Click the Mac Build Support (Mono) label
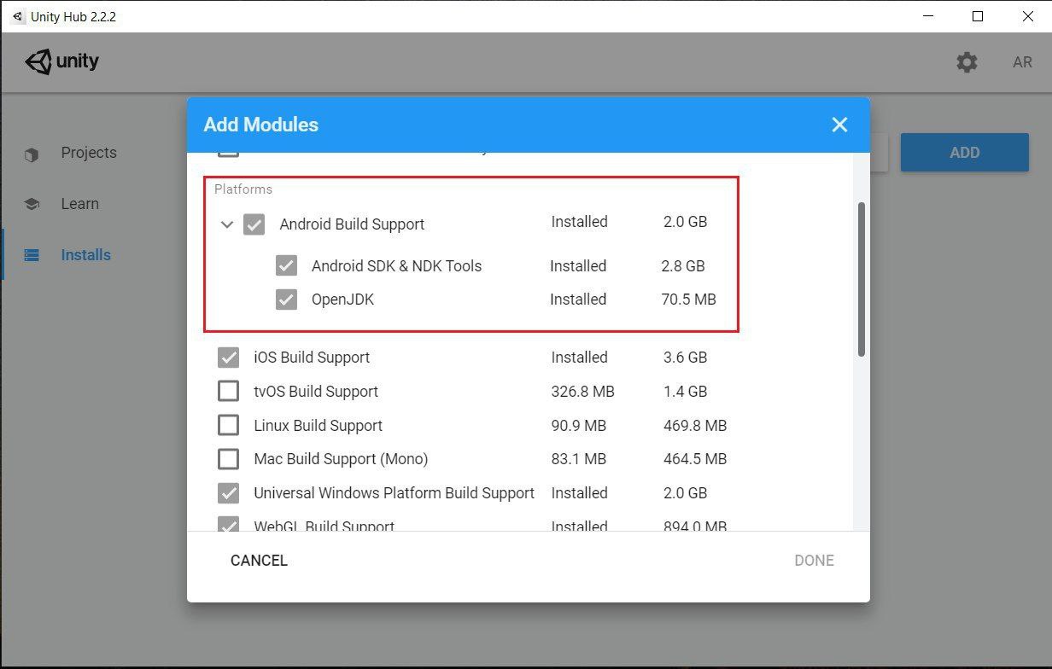The image size is (1052, 669). click(341, 459)
